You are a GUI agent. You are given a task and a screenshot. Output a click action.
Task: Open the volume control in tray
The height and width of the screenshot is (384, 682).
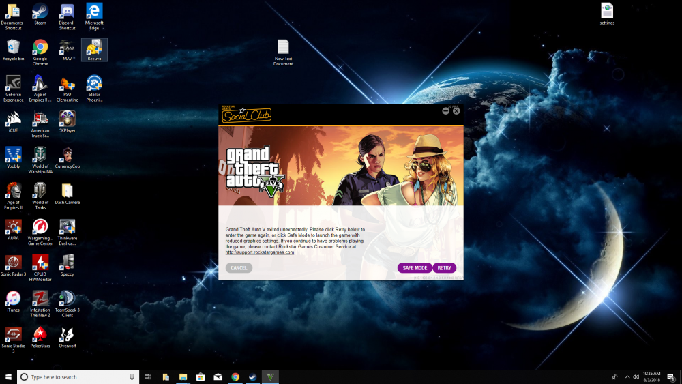(636, 377)
